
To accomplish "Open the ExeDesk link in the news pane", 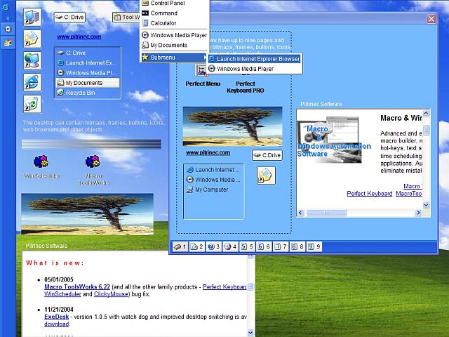I will [x=56, y=317].
